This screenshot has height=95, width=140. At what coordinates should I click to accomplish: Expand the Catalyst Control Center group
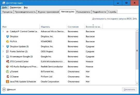pyautogui.click(x=3, y=31)
